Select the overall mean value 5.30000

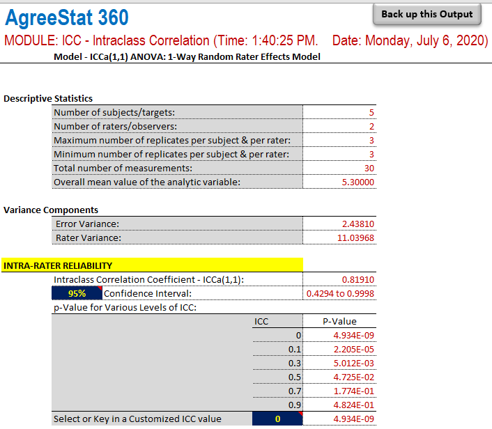coord(358,182)
